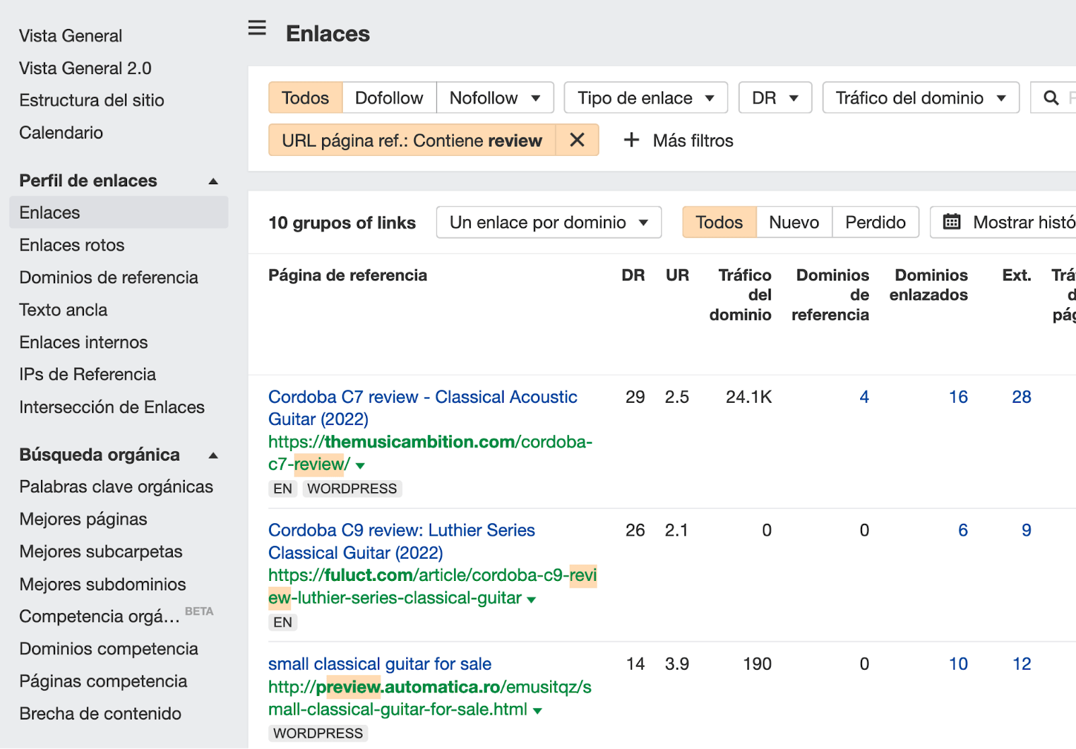The height and width of the screenshot is (749, 1076).
Task: Show only Perdido links
Action: (x=875, y=223)
